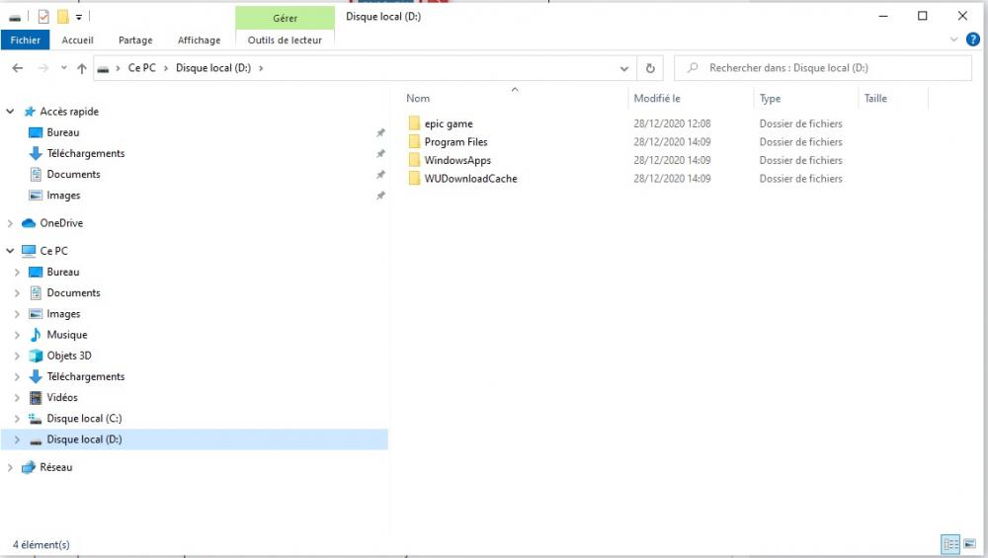The width and height of the screenshot is (988, 558).
Task: Collapse the Ce PC tree node
Action: click(x=10, y=251)
